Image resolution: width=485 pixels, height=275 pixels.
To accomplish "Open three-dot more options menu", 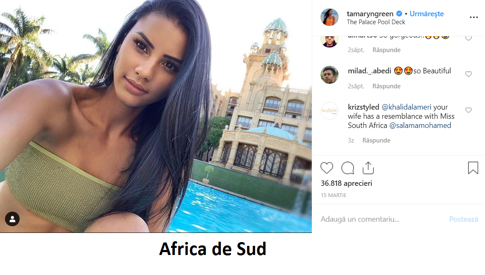I will click(474, 17).
